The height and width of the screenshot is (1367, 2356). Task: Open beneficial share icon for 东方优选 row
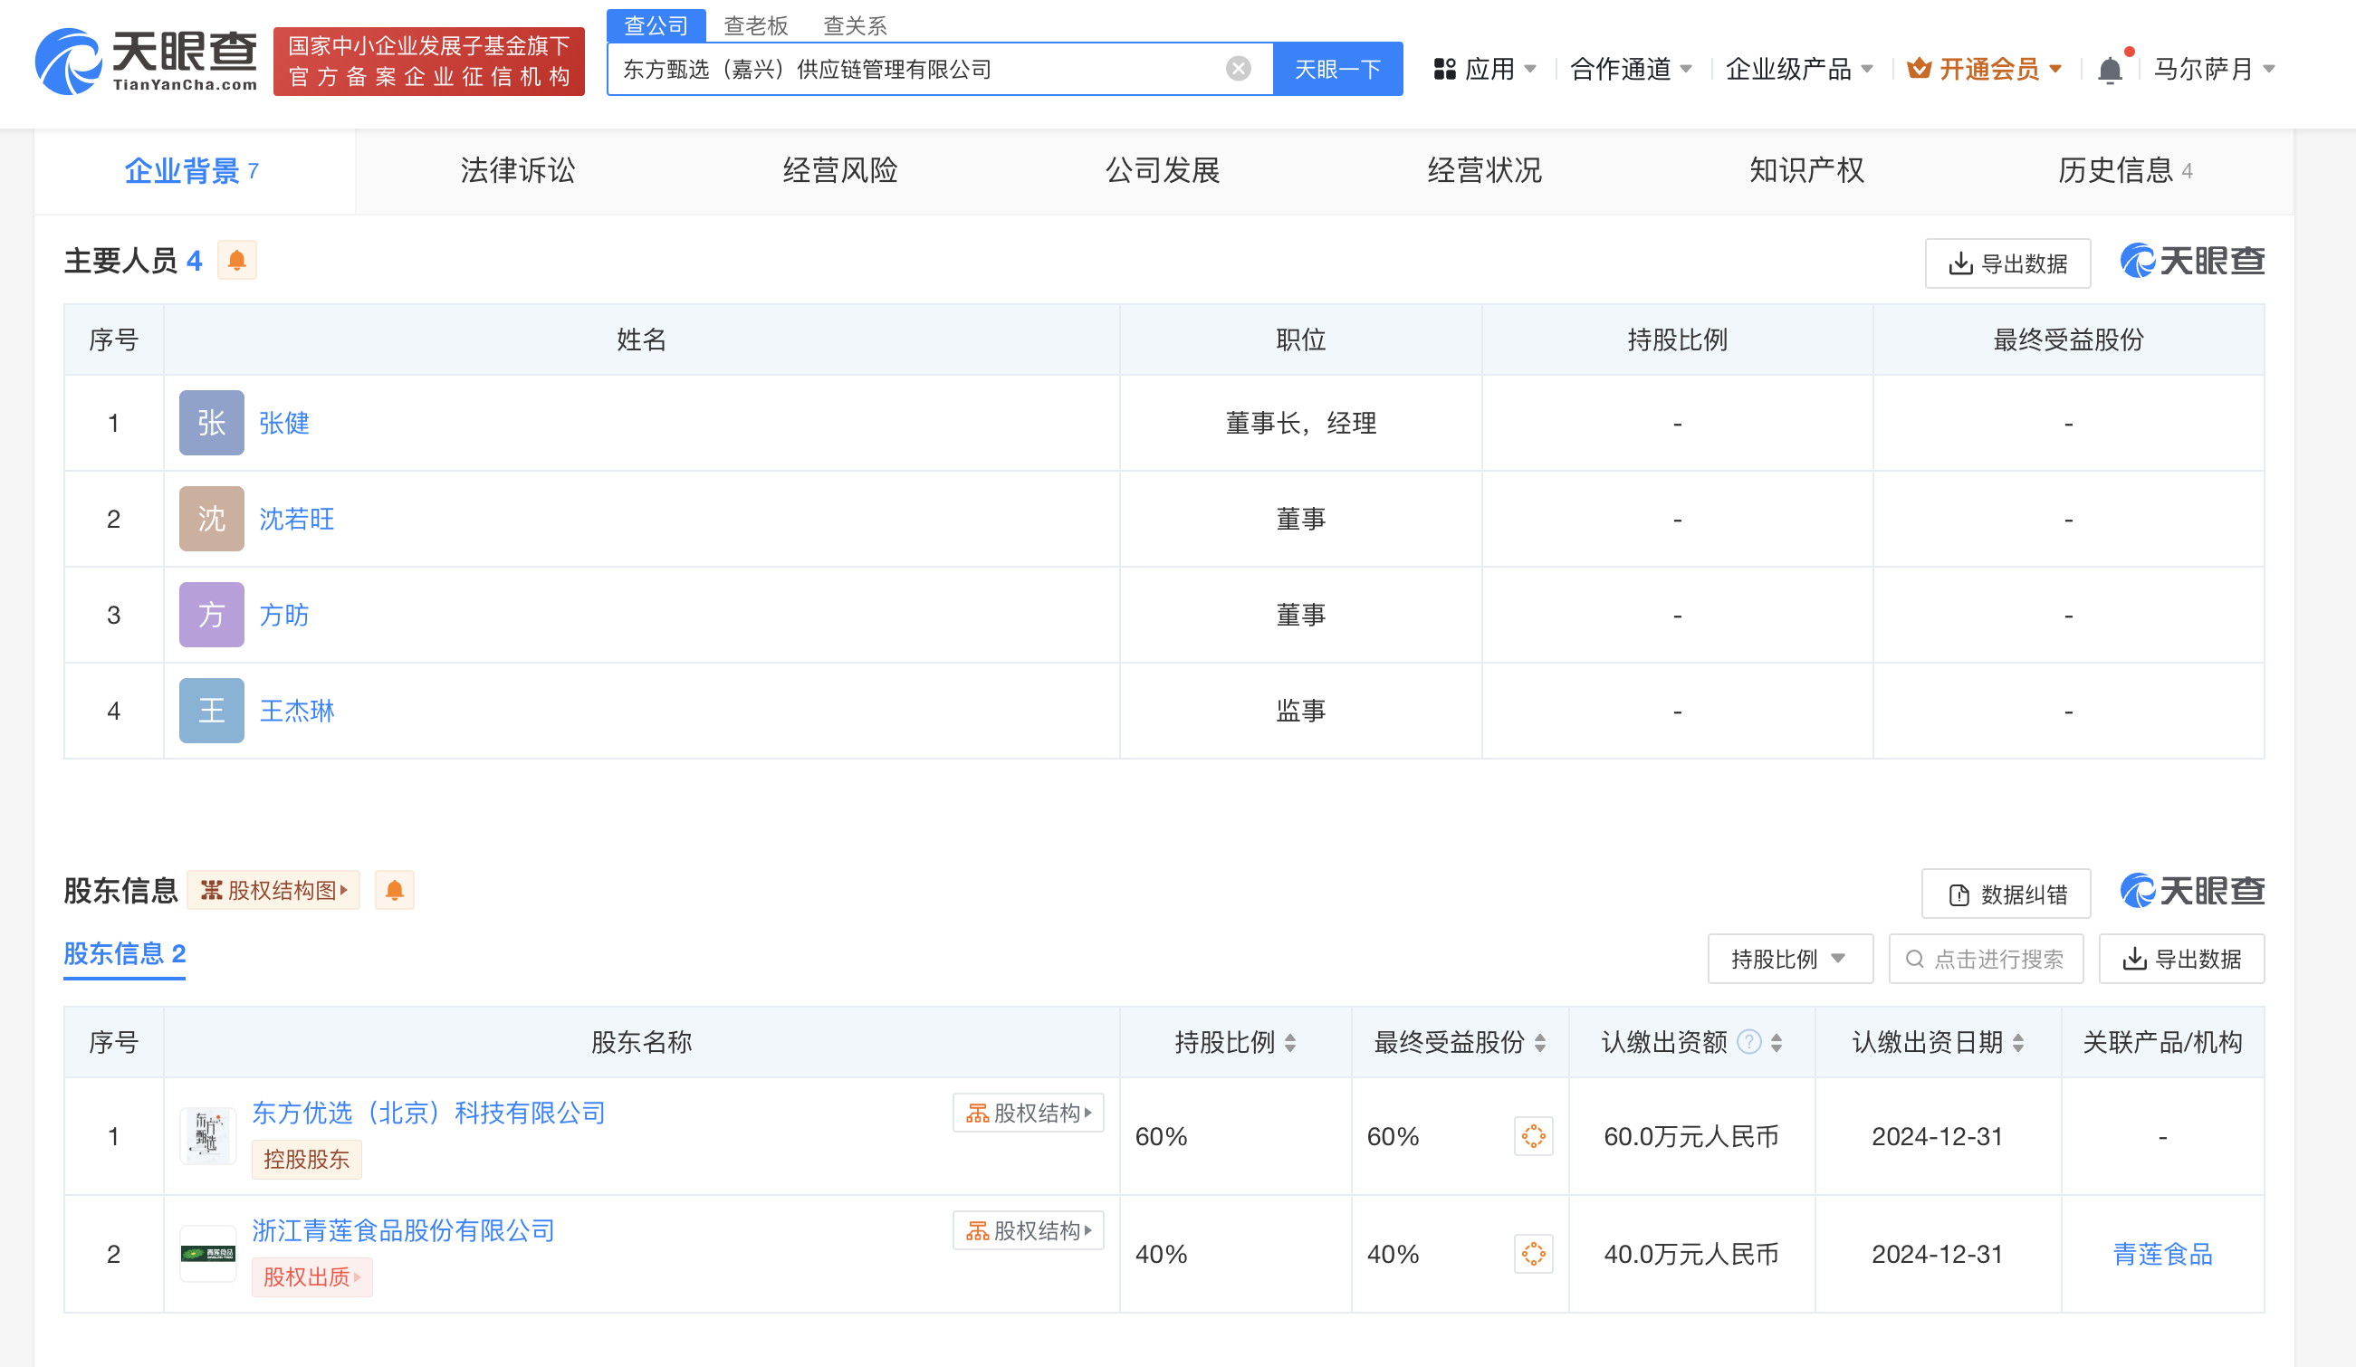coord(1533,1136)
